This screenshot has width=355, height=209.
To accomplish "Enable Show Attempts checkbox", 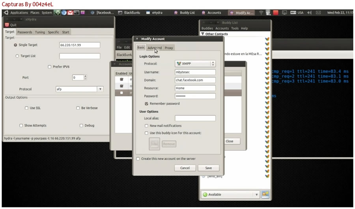I will (21, 126).
